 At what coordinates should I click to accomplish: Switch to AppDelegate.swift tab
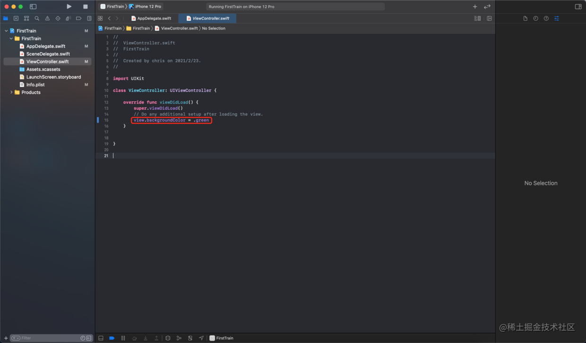point(151,18)
